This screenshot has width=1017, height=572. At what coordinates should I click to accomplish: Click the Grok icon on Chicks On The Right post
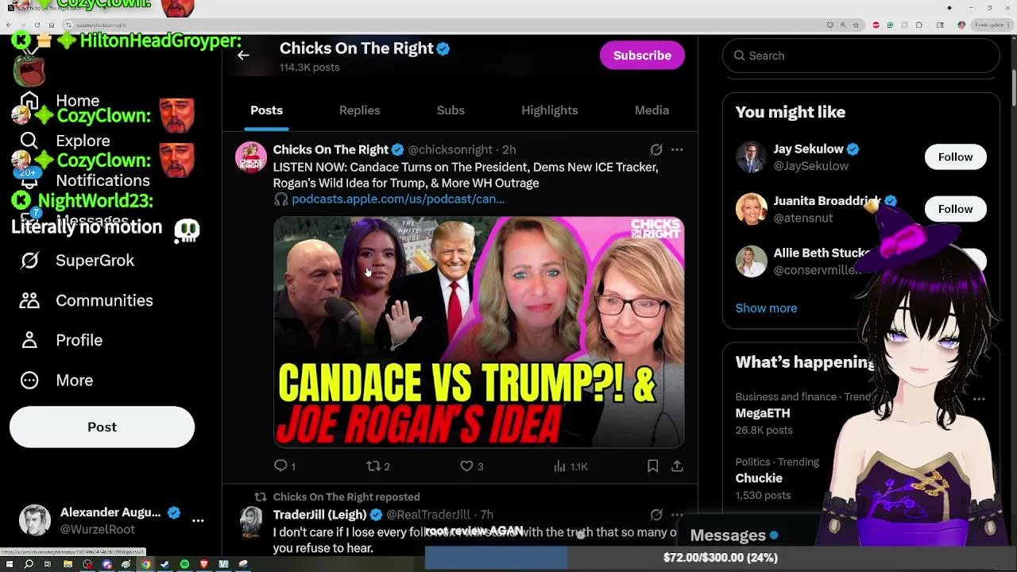pyautogui.click(x=656, y=149)
